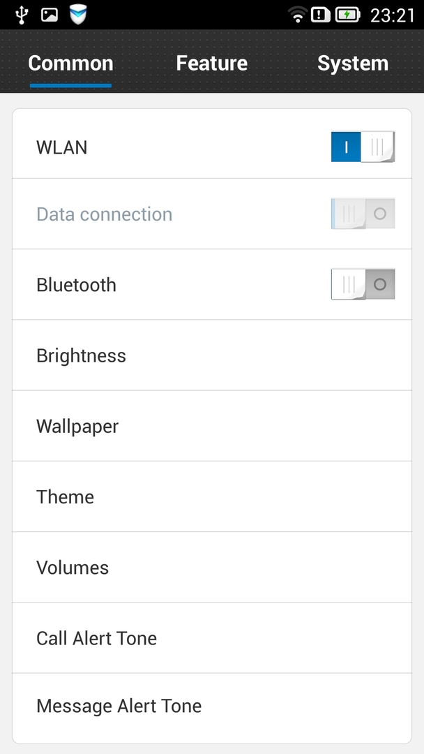Turn off the WLAN switch

[x=363, y=147]
